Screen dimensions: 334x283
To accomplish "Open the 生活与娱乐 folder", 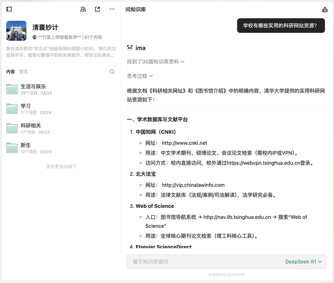I will click(33, 87).
